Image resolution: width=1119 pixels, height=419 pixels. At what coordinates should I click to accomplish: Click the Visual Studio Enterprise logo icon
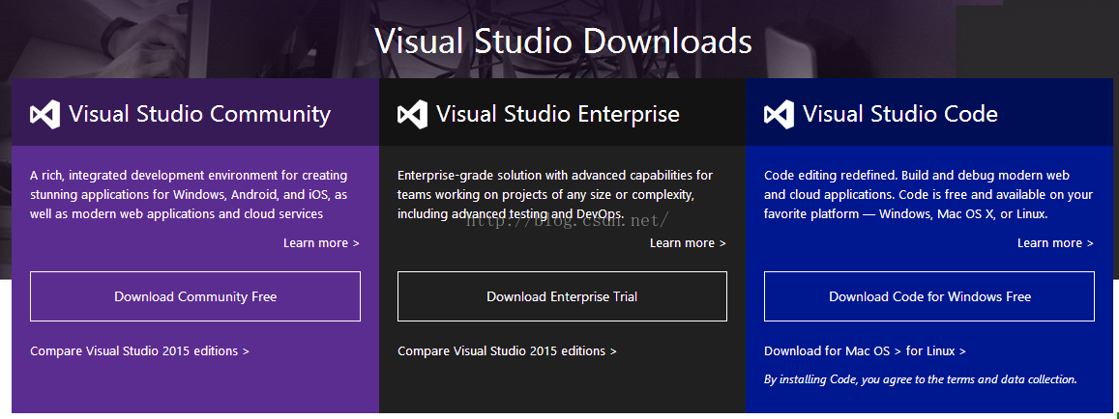[x=412, y=114]
